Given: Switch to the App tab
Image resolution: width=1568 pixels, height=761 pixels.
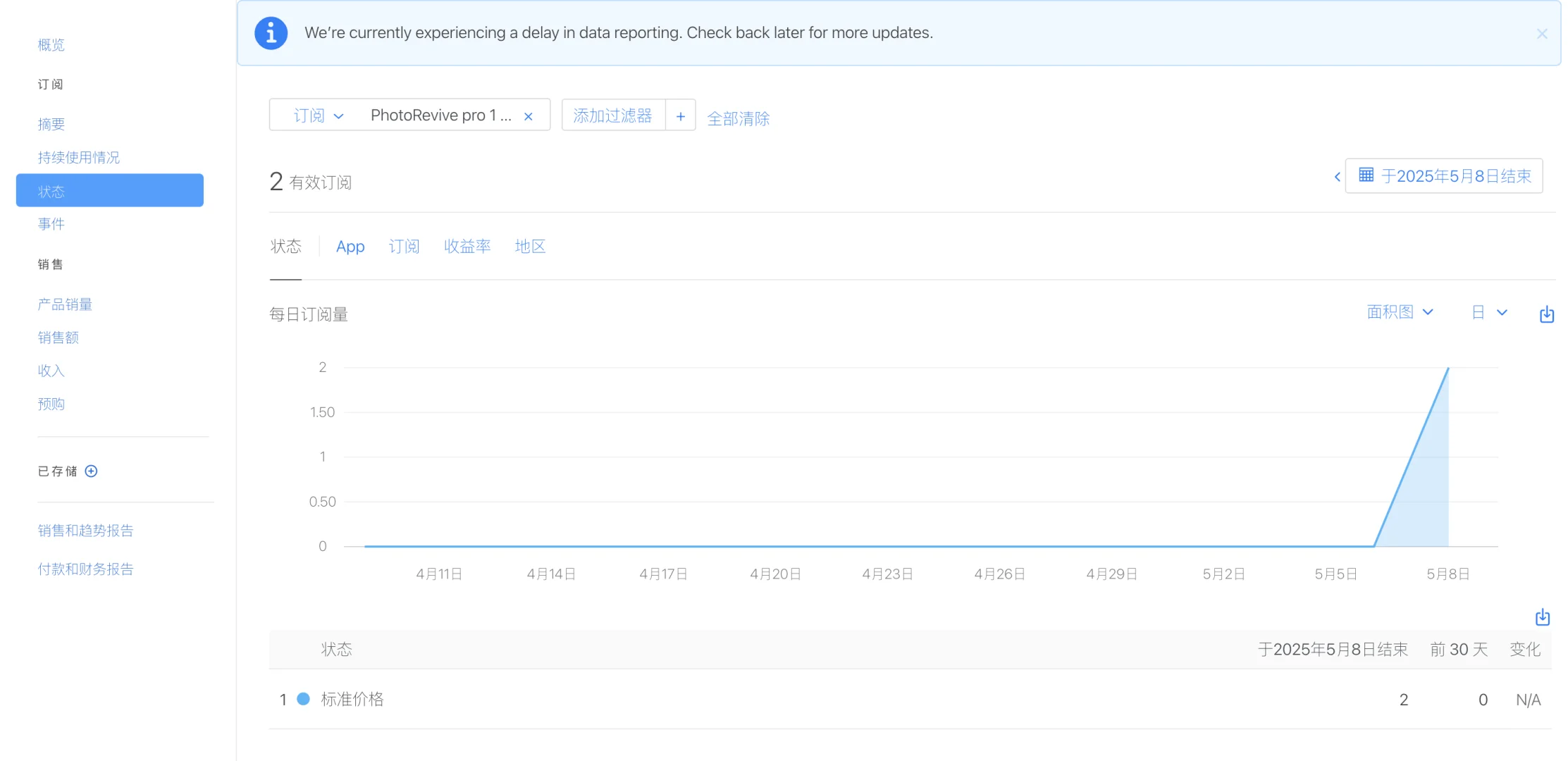Looking at the screenshot, I should click(x=350, y=247).
